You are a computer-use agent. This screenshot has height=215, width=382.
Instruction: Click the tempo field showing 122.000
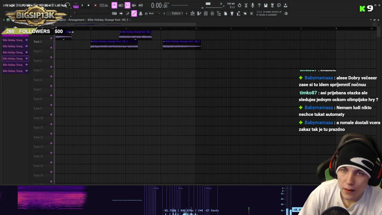click(104, 6)
